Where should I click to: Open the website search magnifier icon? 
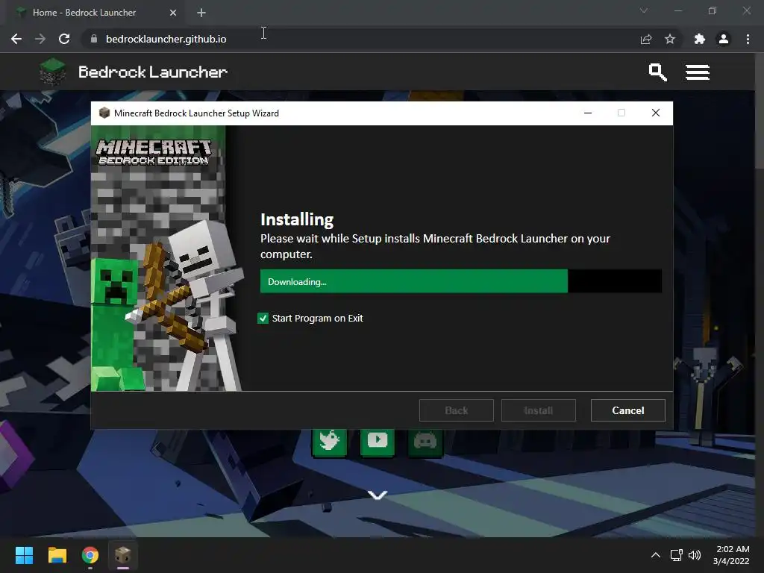tap(657, 72)
